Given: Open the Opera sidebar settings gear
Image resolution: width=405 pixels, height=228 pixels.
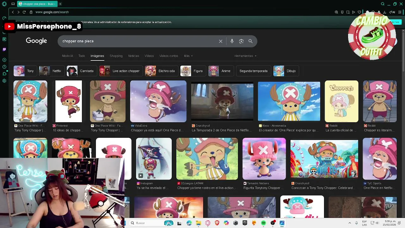Looking at the screenshot, I should click(x=4, y=81).
